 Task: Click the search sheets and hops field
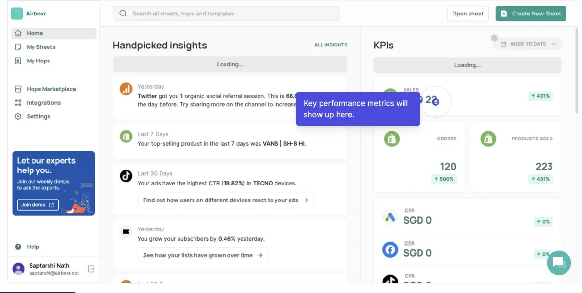226,14
